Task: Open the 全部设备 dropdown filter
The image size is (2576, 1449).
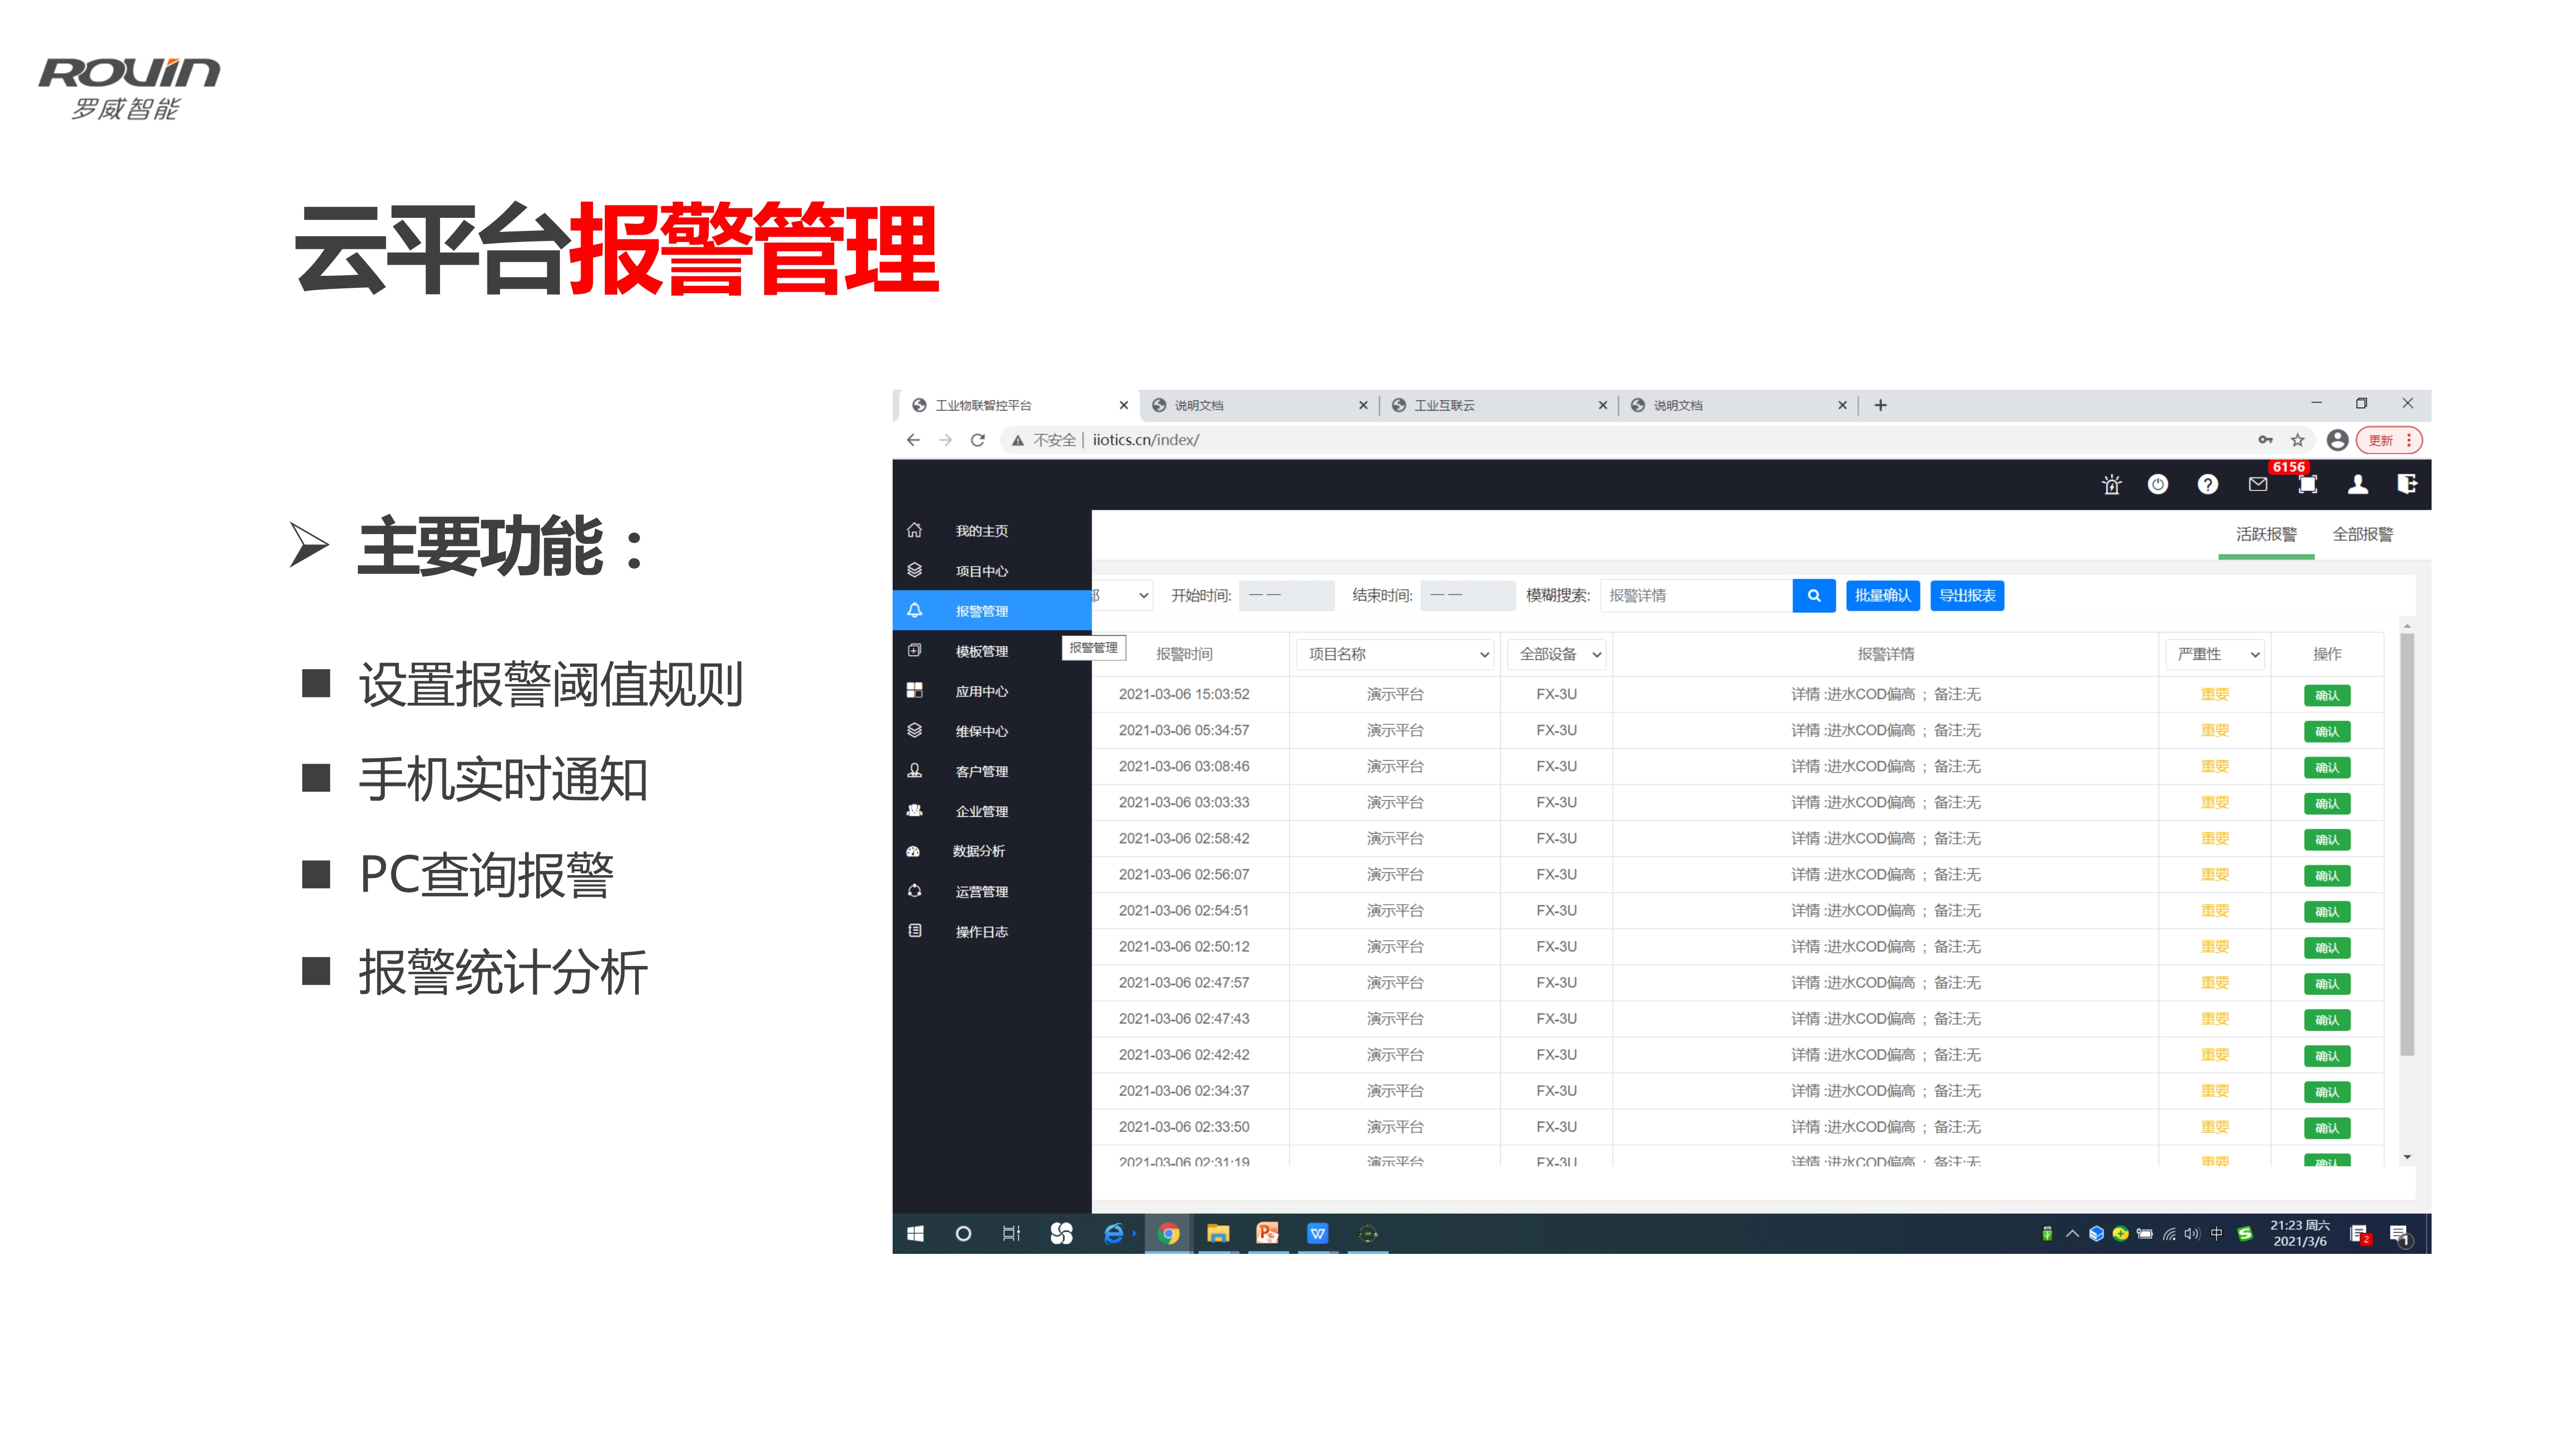Action: [x=1557, y=654]
